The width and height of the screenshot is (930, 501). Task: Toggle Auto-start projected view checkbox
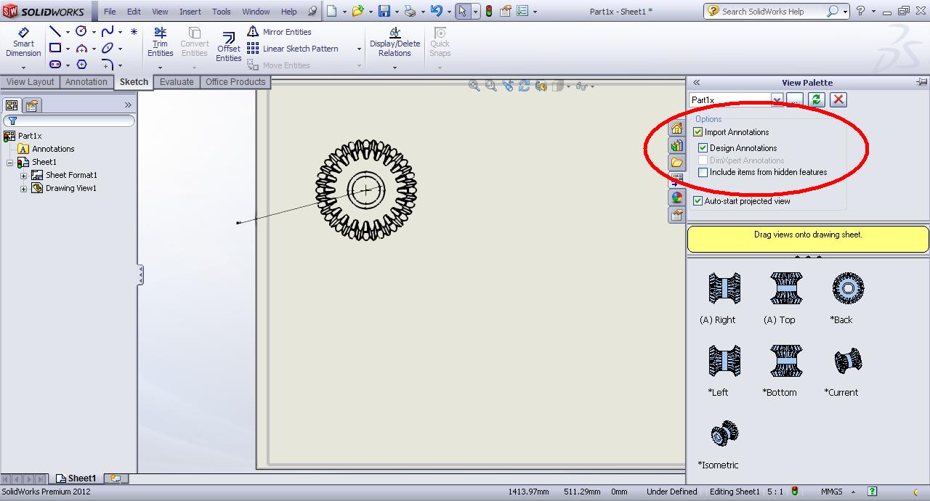tap(697, 201)
